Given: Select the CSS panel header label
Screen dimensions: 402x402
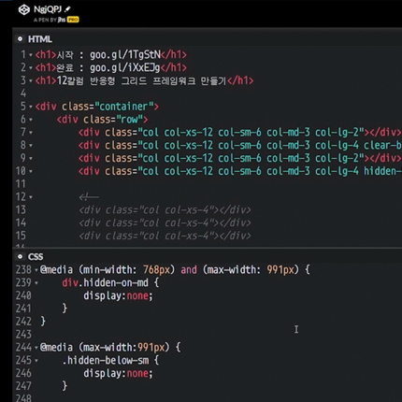Looking at the screenshot, I should [36, 257].
